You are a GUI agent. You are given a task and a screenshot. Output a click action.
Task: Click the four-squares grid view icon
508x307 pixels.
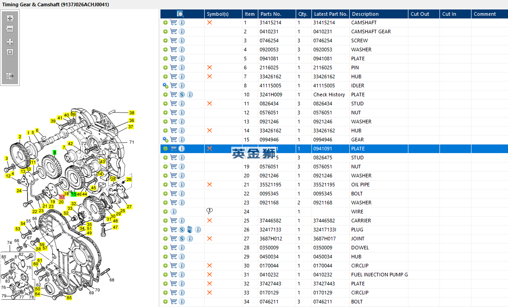tap(10, 42)
